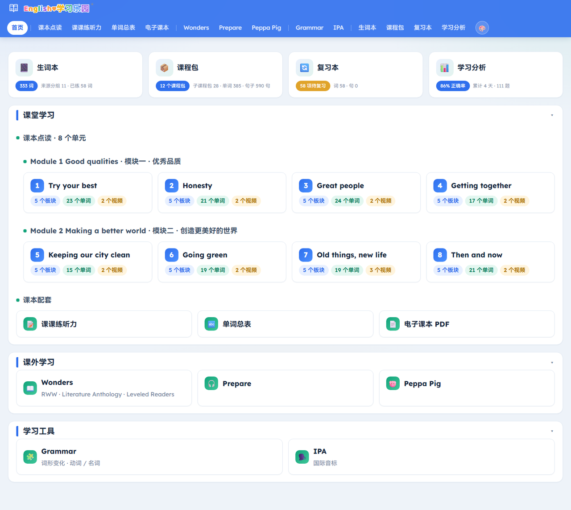Click the 电子课本 PDF document icon
The height and width of the screenshot is (510, 571).
click(393, 324)
